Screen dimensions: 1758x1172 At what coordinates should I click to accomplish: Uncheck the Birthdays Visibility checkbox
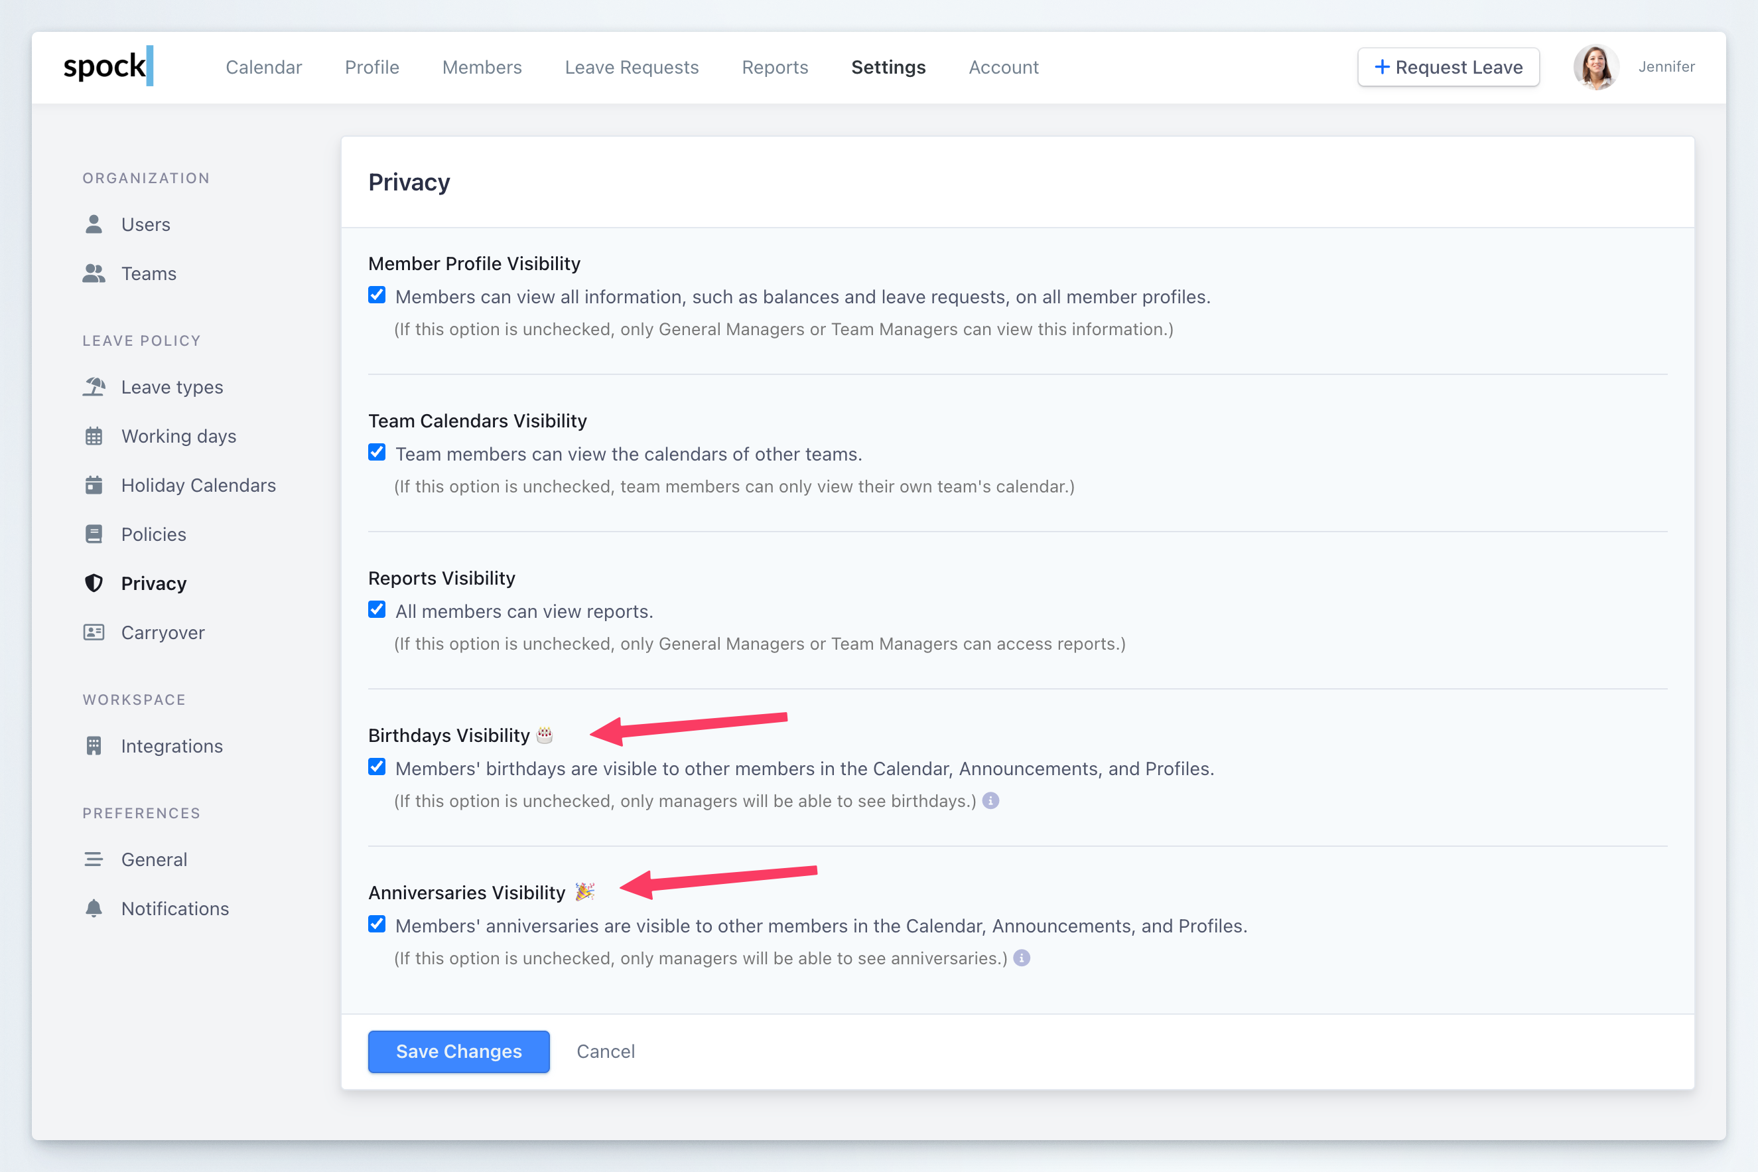pyautogui.click(x=377, y=767)
